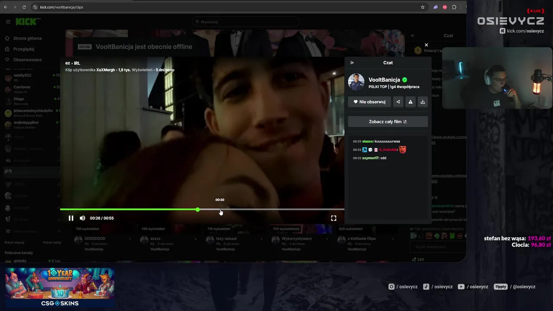Enter fullscreen mode for the clip
This screenshot has width=553, height=311.
(x=334, y=218)
